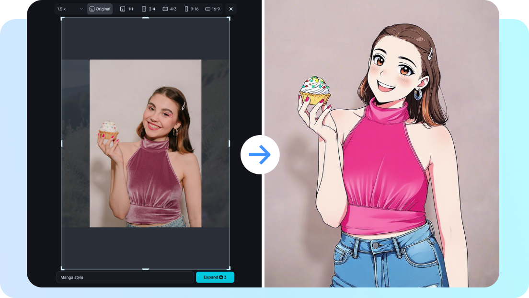Choose the 9:16 aspect ratio
529x298 pixels.
pos(192,9)
